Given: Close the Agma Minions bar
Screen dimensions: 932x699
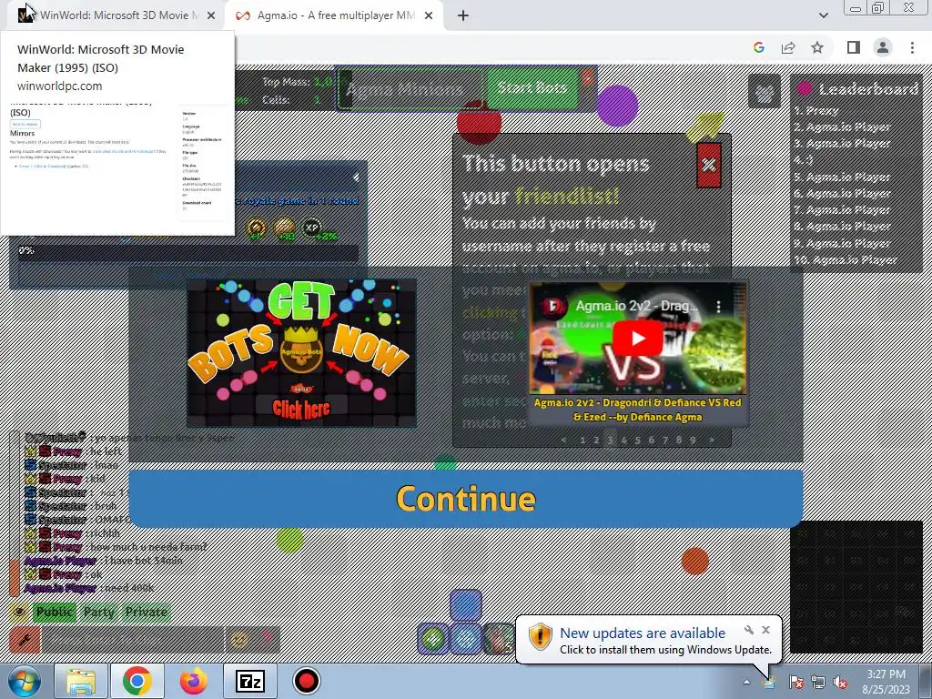Looking at the screenshot, I should (588, 78).
